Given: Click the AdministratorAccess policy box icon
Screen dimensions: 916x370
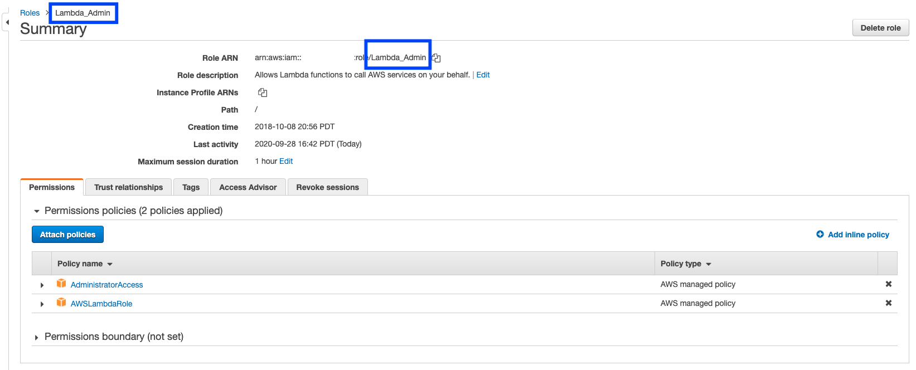Looking at the screenshot, I should click(x=61, y=284).
